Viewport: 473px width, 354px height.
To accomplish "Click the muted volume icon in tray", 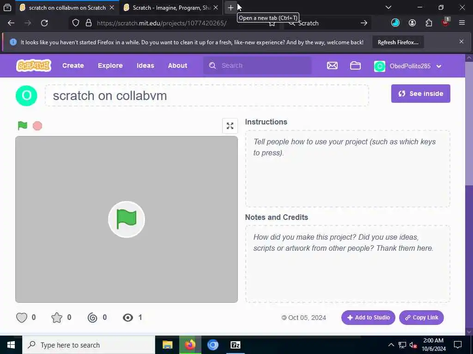I will click(413, 345).
